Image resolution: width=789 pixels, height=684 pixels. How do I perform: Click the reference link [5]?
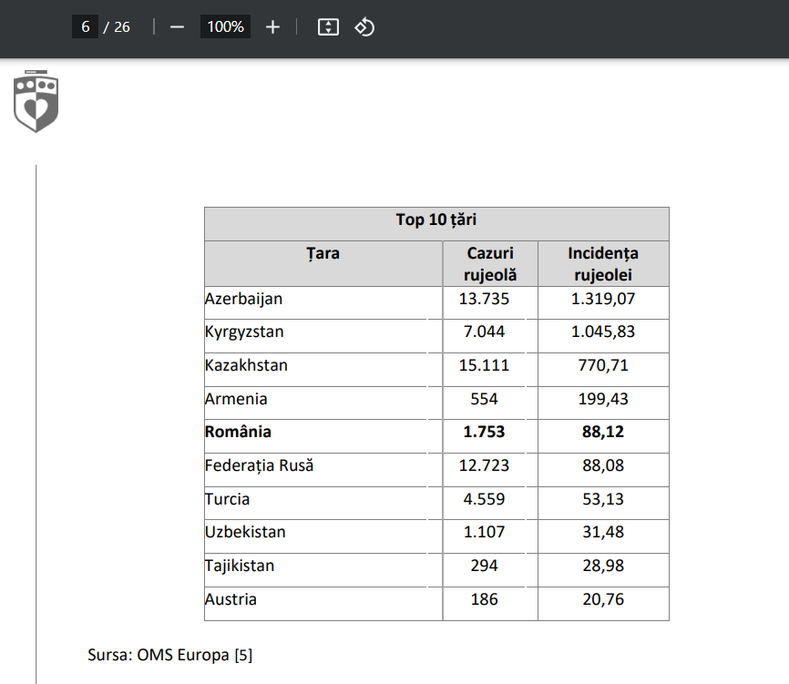click(x=243, y=655)
